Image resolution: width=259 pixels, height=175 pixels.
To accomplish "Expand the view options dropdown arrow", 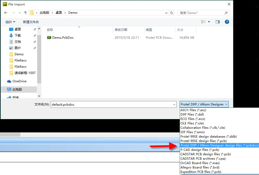I will (x=209, y=22).
